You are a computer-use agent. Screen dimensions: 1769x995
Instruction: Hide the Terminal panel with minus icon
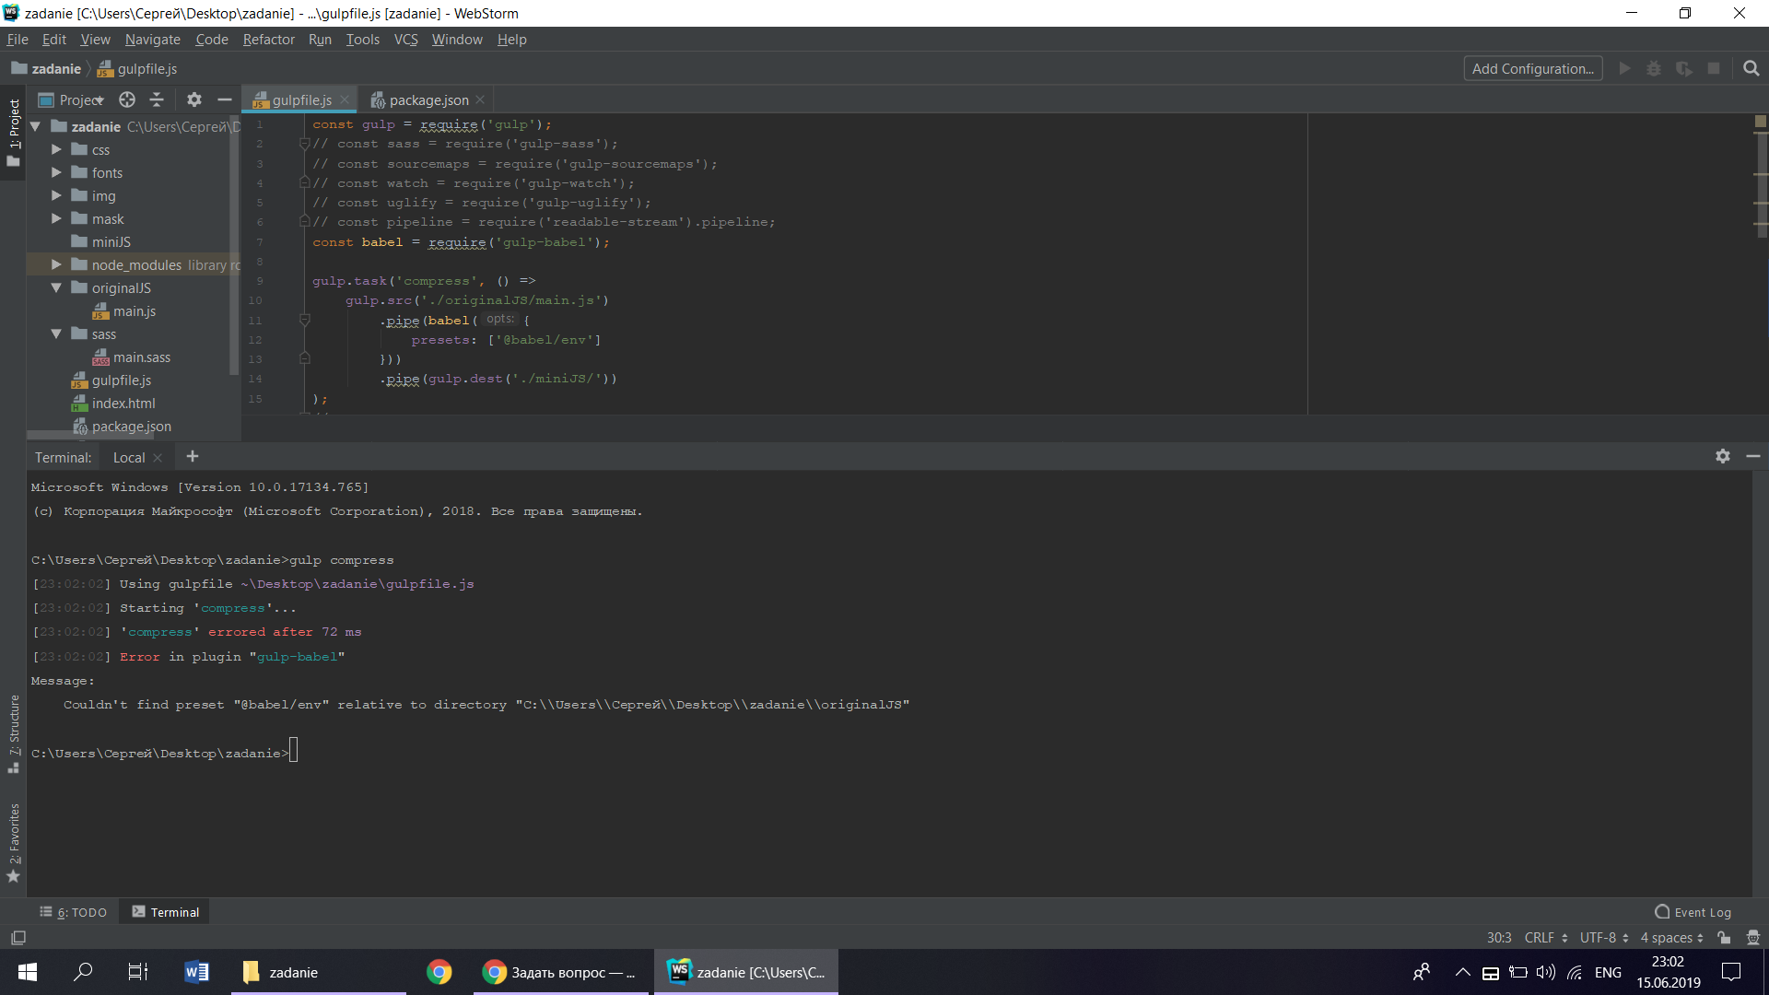[1752, 456]
